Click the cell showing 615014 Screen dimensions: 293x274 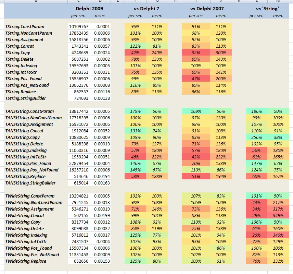[78, 183]
